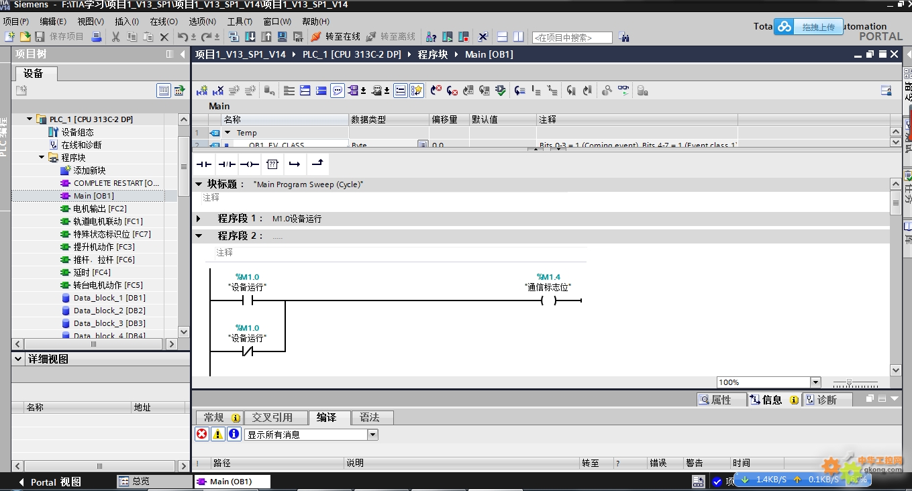Click the project search input field

point(572,38)
